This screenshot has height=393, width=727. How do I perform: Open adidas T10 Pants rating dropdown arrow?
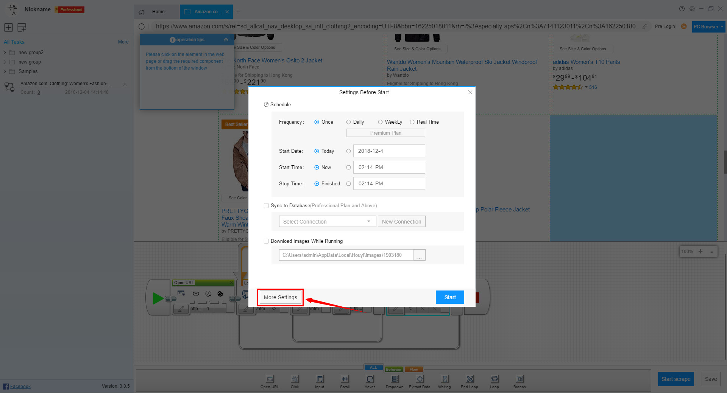coord(586,87)
